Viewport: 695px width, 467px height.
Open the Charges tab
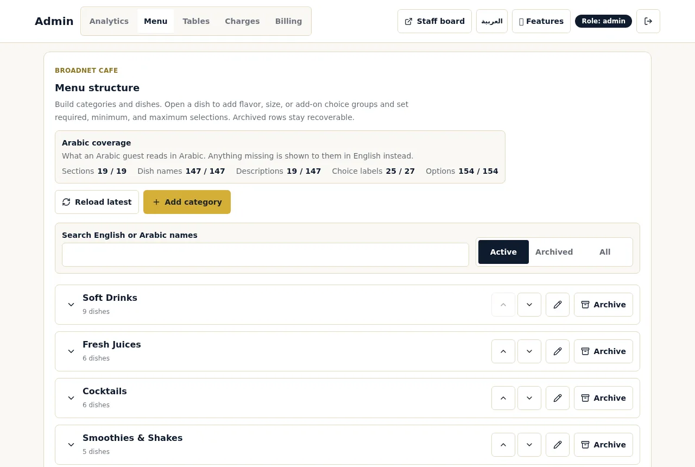242,21
